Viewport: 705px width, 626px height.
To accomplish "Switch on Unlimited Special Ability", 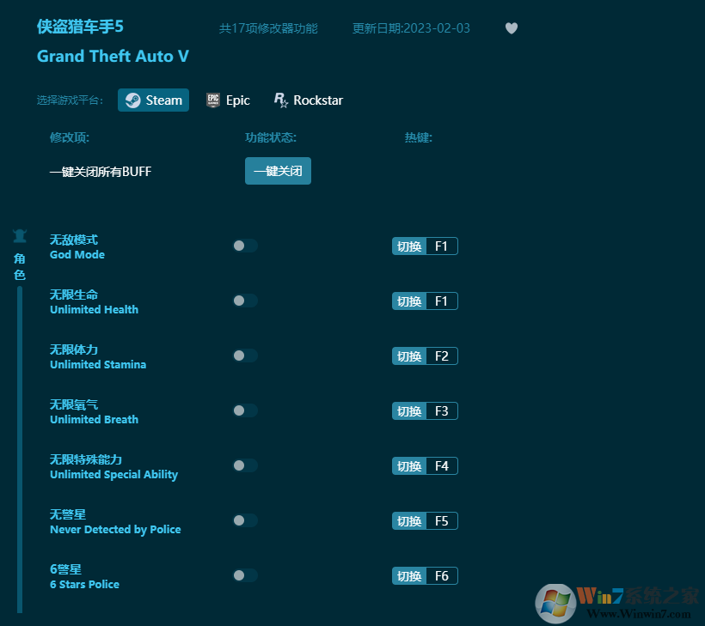I will (245, 465).
